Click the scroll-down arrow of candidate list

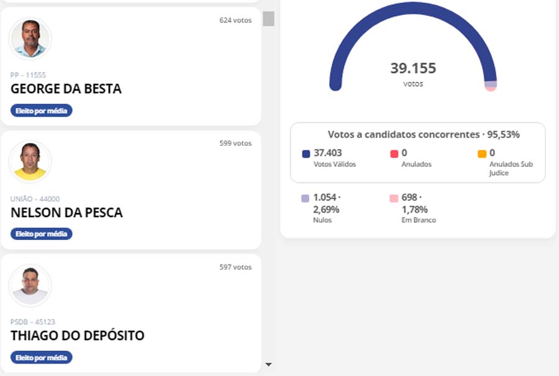tap(268, 365)
